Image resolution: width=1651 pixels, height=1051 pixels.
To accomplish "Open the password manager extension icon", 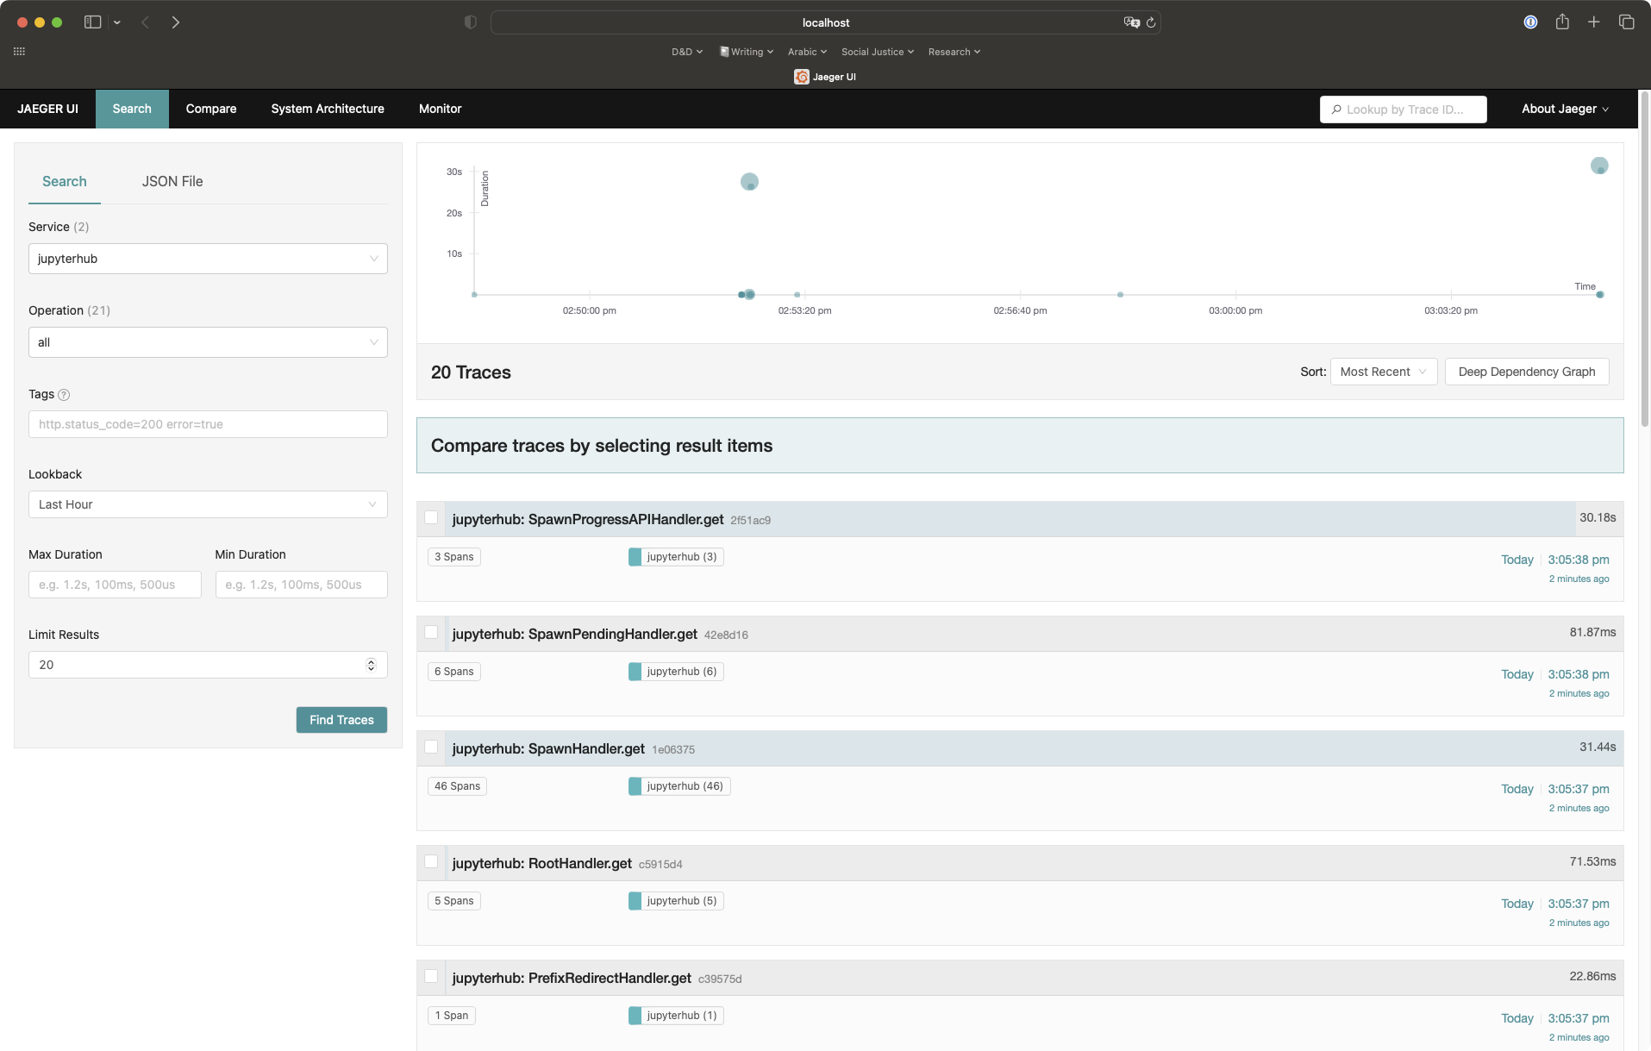I will pyautogui.click(x=1530, y=22).
